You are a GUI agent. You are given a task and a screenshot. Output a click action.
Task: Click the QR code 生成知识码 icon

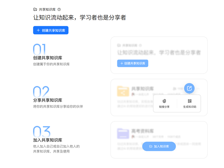click(x=190, y=101)
